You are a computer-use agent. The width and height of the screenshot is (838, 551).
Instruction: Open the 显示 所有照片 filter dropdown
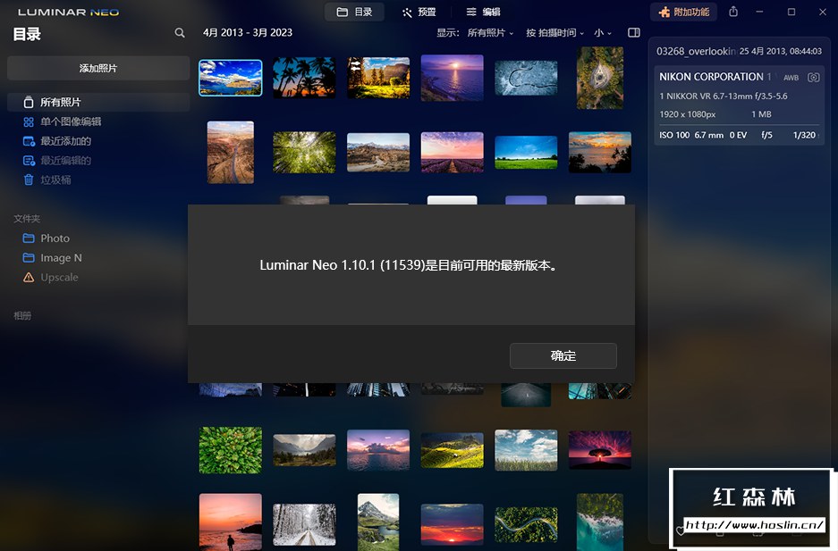[475, 33]
